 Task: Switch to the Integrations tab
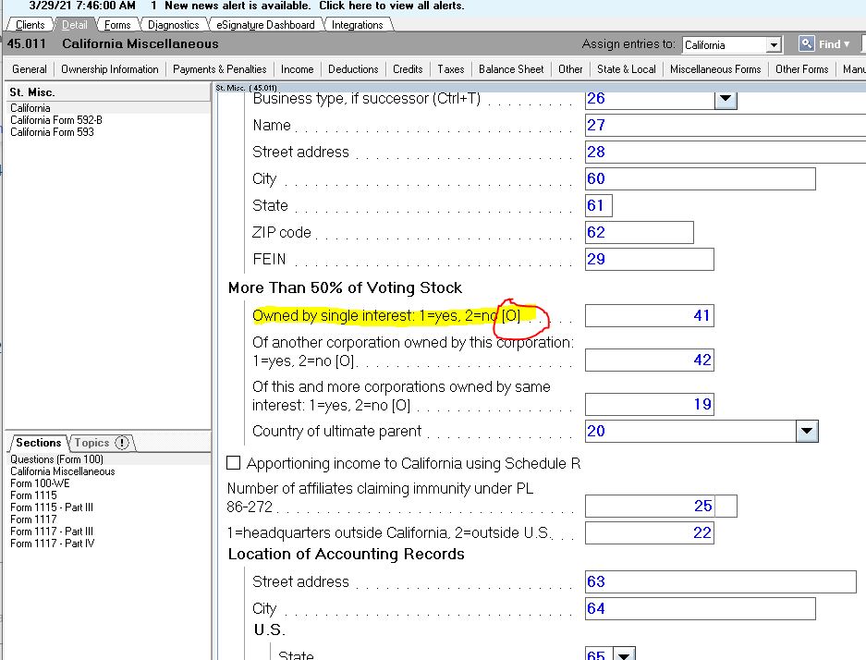[358, 25]
